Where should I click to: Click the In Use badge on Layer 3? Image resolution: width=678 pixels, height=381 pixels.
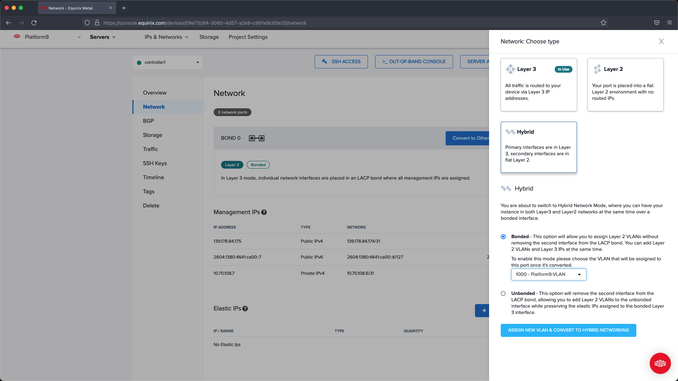[563, 69]
